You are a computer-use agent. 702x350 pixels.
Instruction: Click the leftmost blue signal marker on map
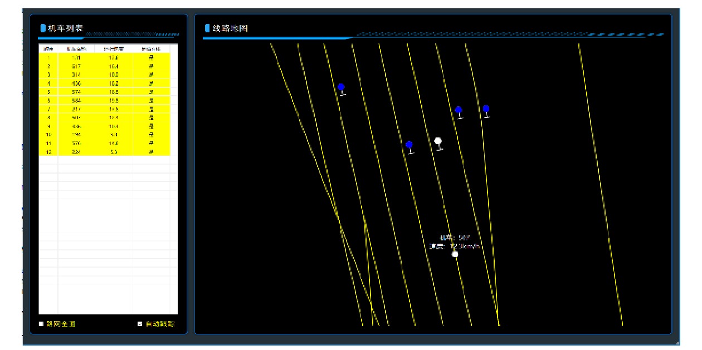(341, 88)
